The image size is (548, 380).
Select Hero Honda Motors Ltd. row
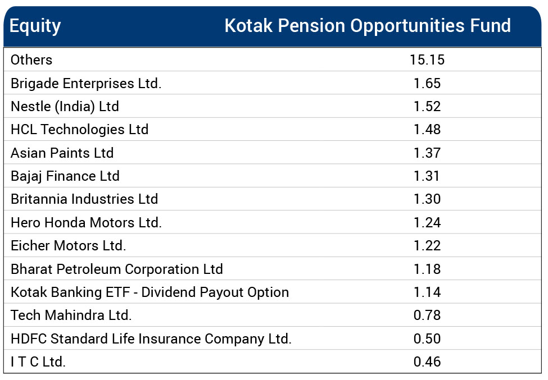[x=86, y=223]
